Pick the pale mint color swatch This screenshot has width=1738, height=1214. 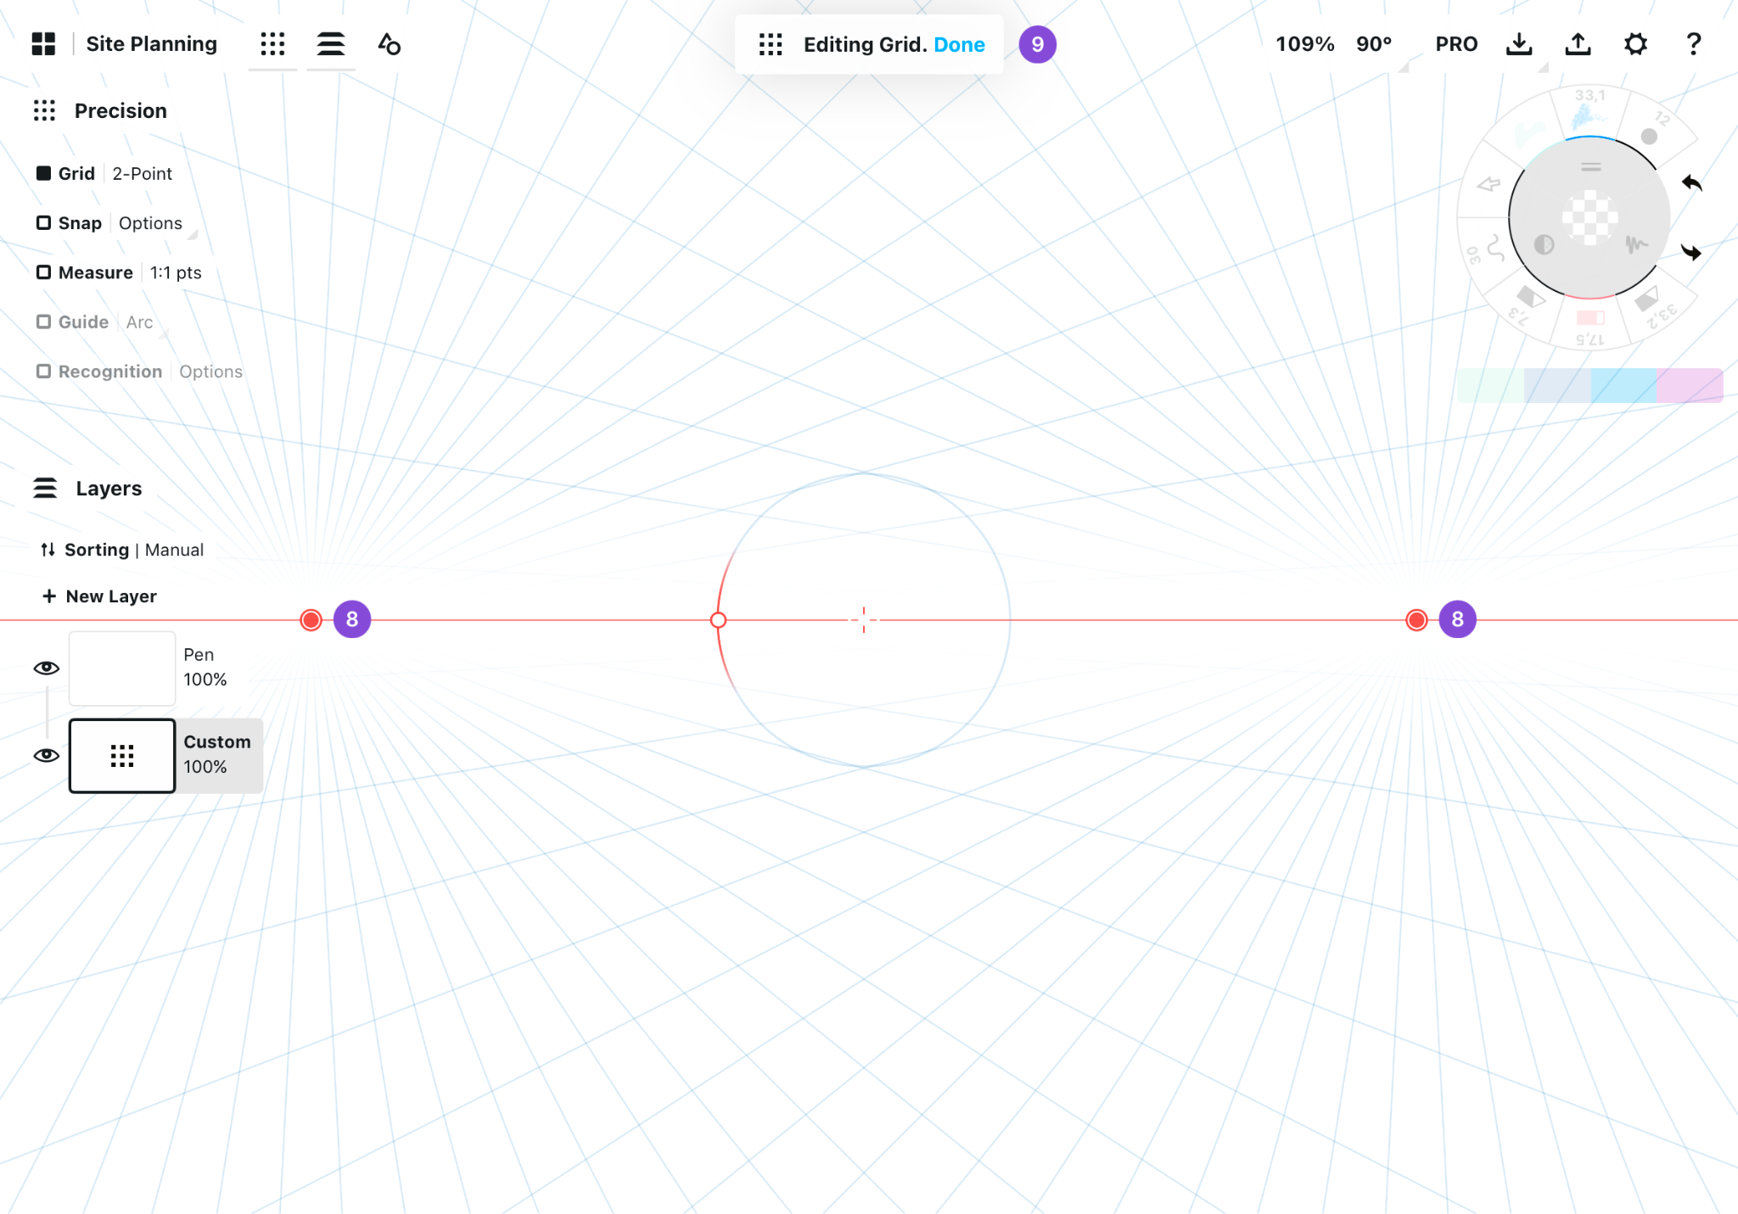(1490, 385)
